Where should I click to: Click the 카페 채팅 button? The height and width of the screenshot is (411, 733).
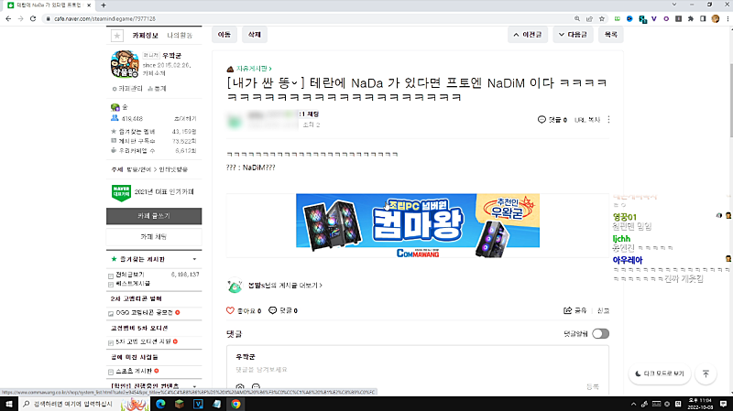(154, 237)
